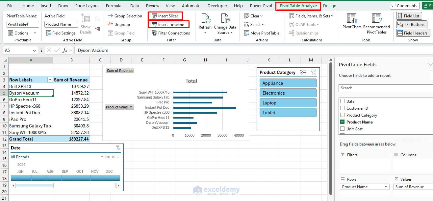Click the insert function fx icon
The image size is (433, 201).
(65, 50)
